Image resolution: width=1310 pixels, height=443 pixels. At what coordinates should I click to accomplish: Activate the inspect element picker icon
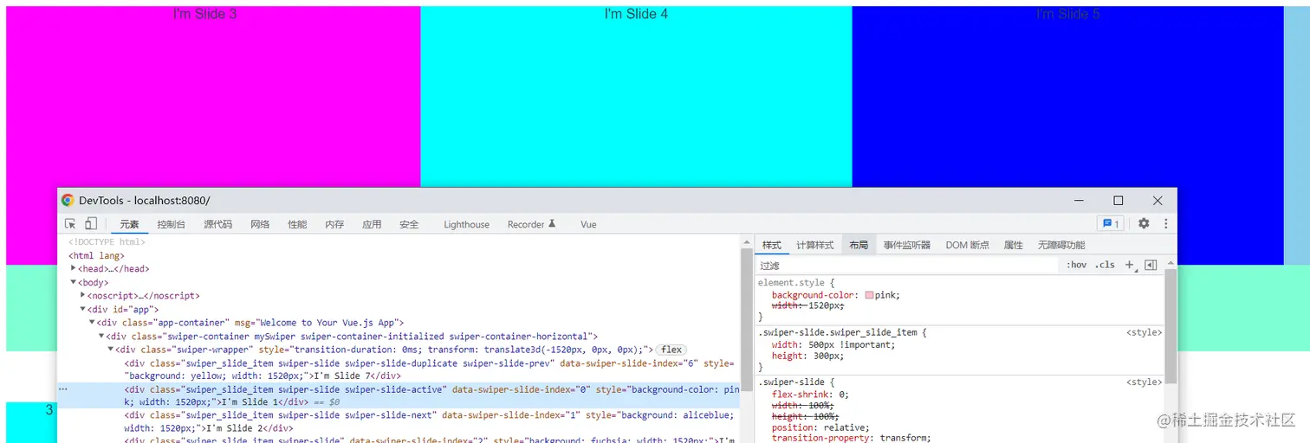tap(70, 224)
